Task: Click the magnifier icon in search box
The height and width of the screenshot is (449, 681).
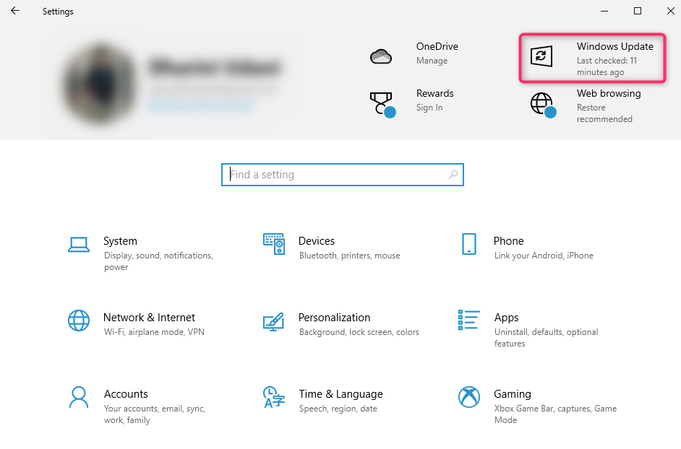Action: click(453, 175)
